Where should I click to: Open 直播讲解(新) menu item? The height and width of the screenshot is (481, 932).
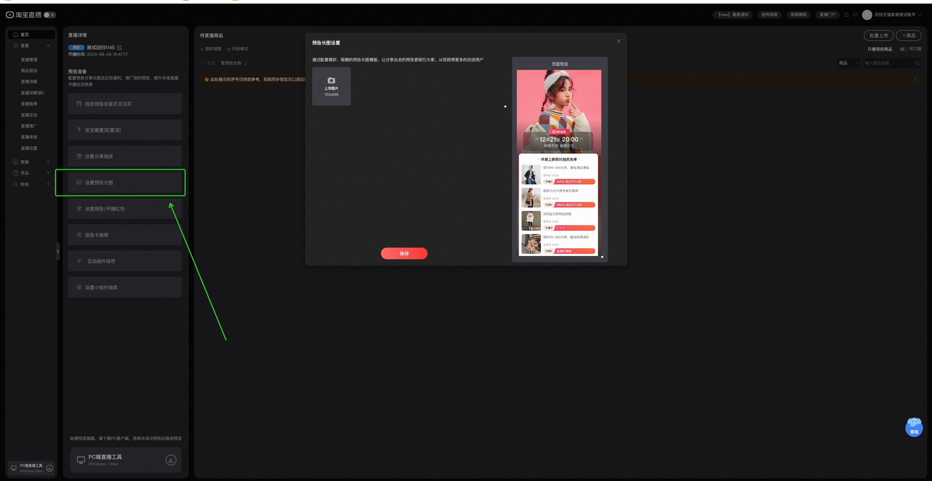tap(32, 93)
